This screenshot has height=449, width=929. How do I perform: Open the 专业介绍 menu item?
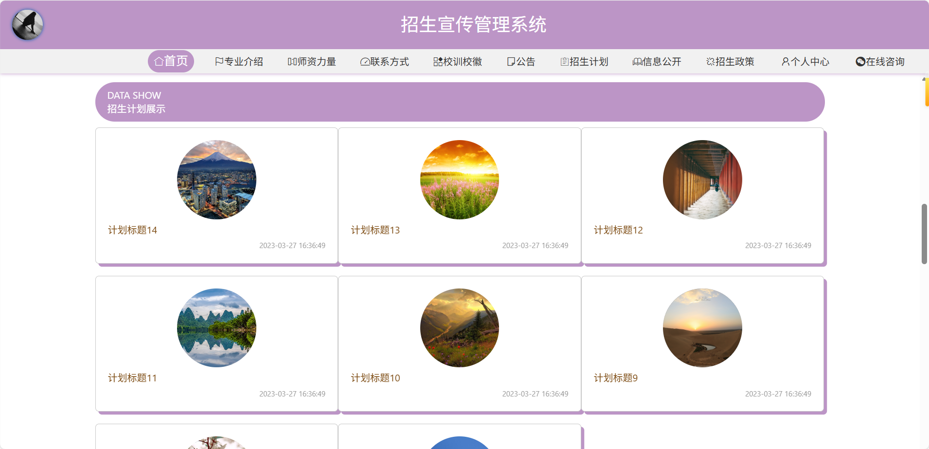pos(239,62)
